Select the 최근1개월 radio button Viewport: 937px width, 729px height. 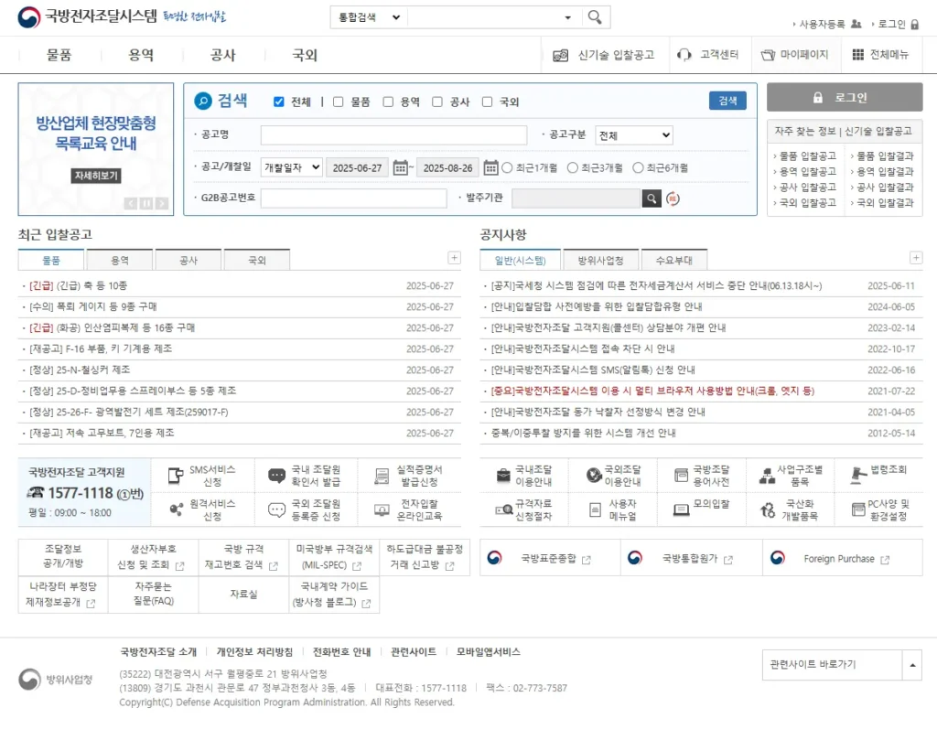coord(507,168)
